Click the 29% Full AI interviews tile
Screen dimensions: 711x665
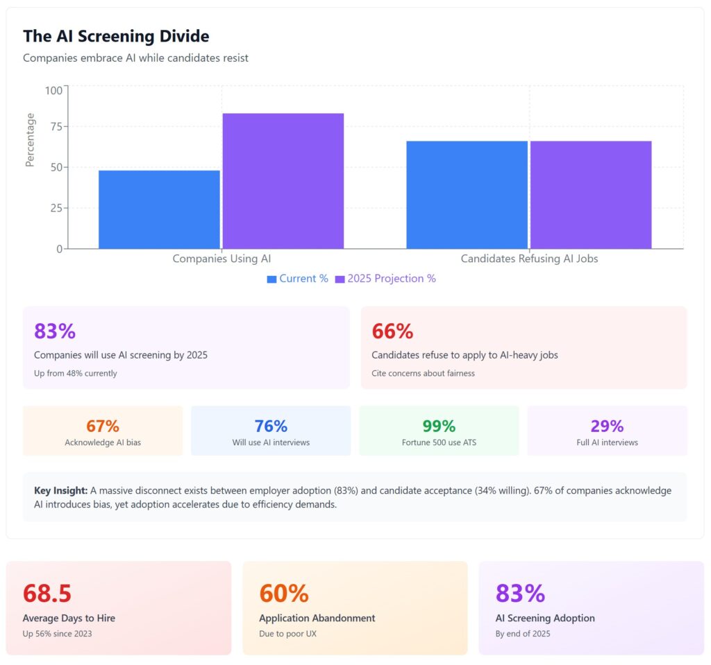607,431
